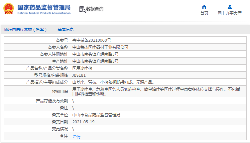Click the JBS181 model specification value
Screen dimensions: 250x143
click(79, 75)
